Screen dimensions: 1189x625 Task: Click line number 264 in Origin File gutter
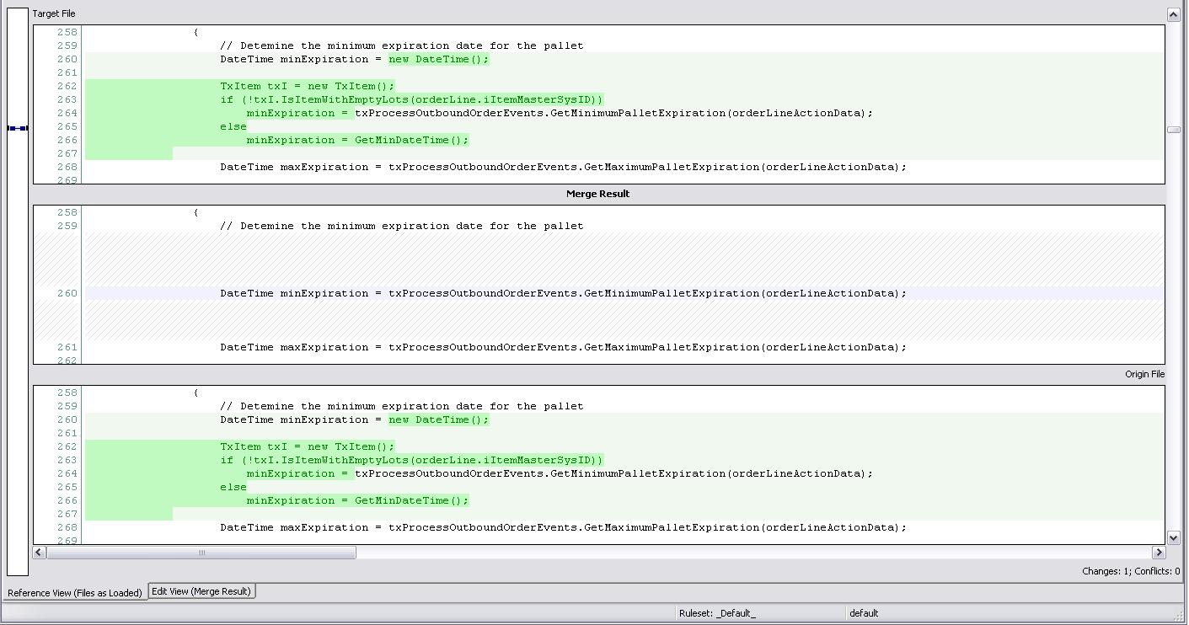pyautogui.click(x=67, y=473)
